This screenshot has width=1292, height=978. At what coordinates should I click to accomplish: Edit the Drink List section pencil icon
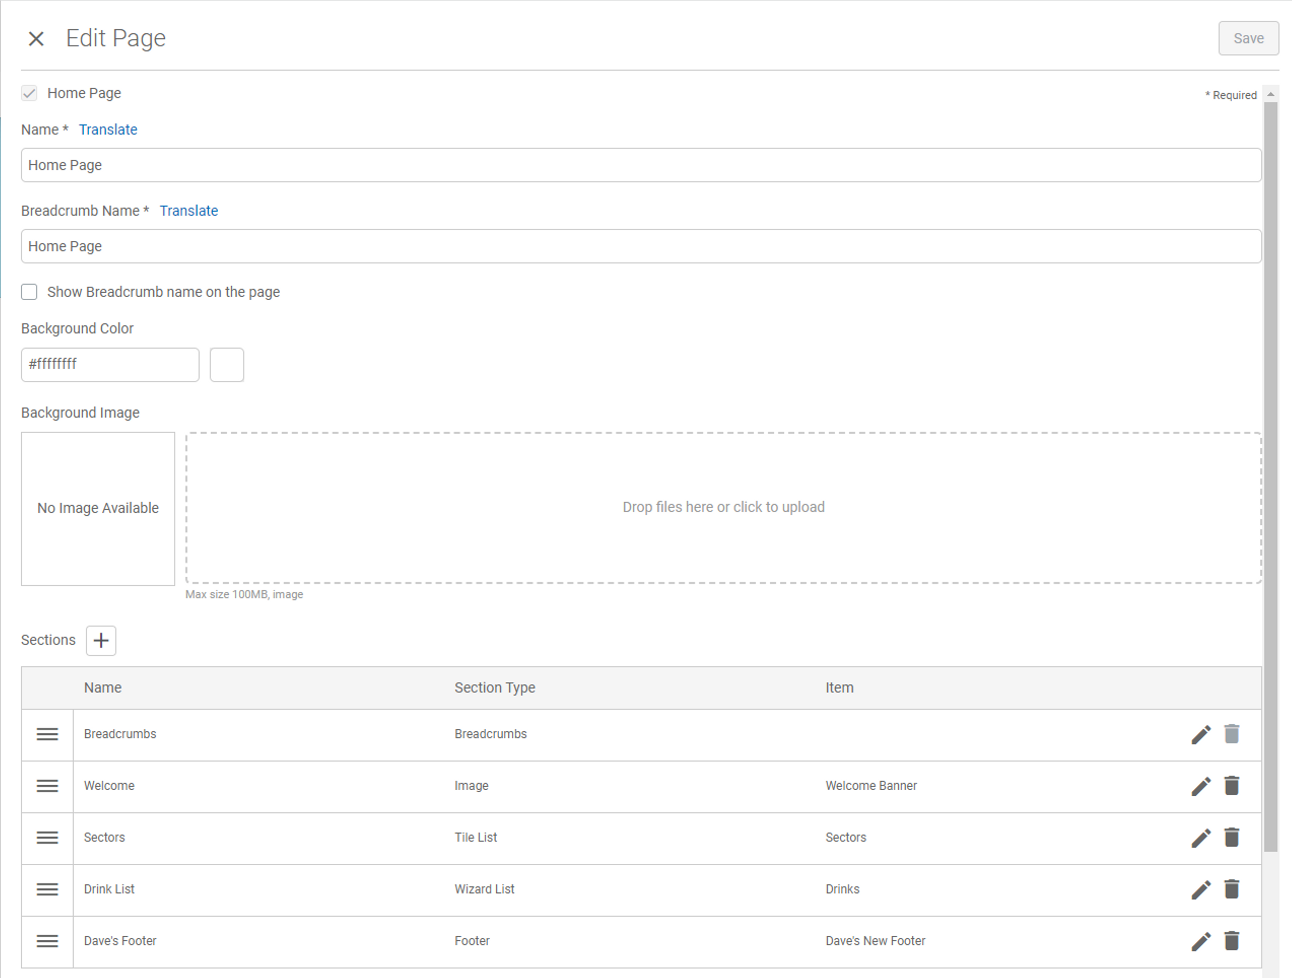click(1201, 889)
